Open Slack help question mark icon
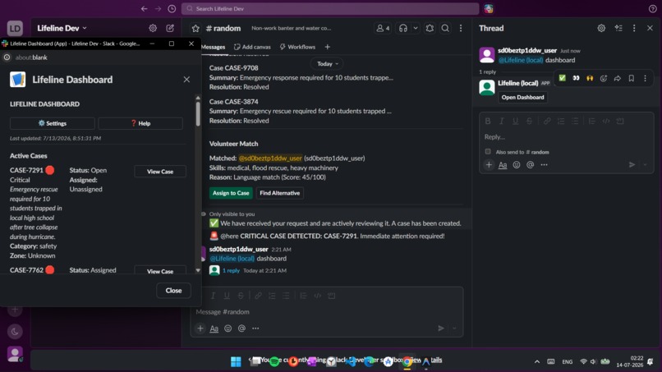This screenshot has height=372, width=662. point(652,9)
